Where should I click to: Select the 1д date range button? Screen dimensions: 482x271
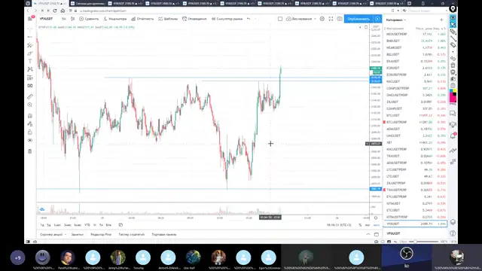[x=42, y=225]
